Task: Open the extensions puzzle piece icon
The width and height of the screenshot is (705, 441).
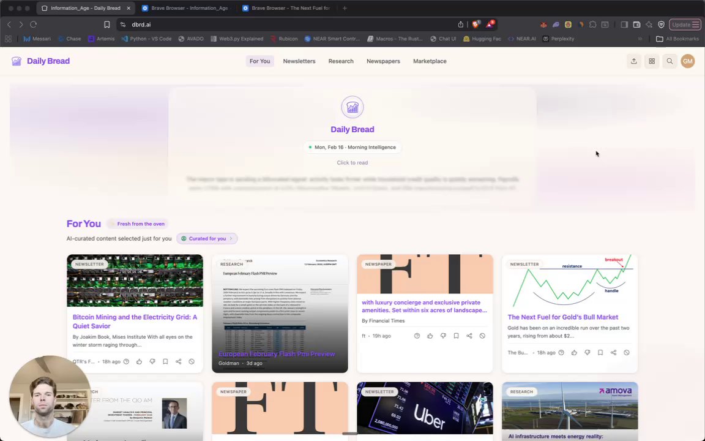Action: (592, 24)
